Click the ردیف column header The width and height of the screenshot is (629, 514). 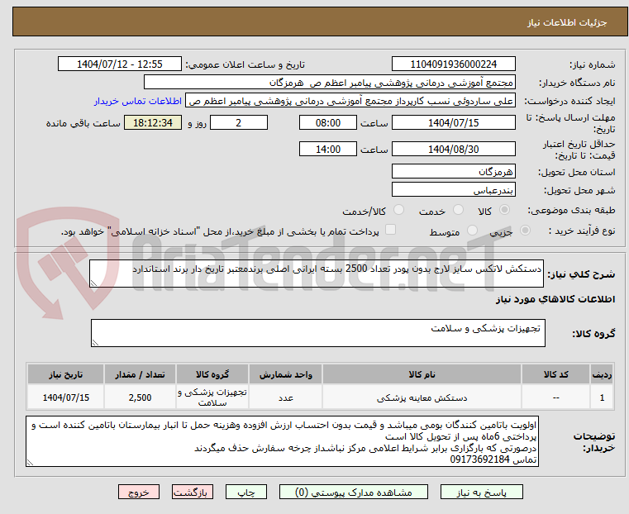602,374
